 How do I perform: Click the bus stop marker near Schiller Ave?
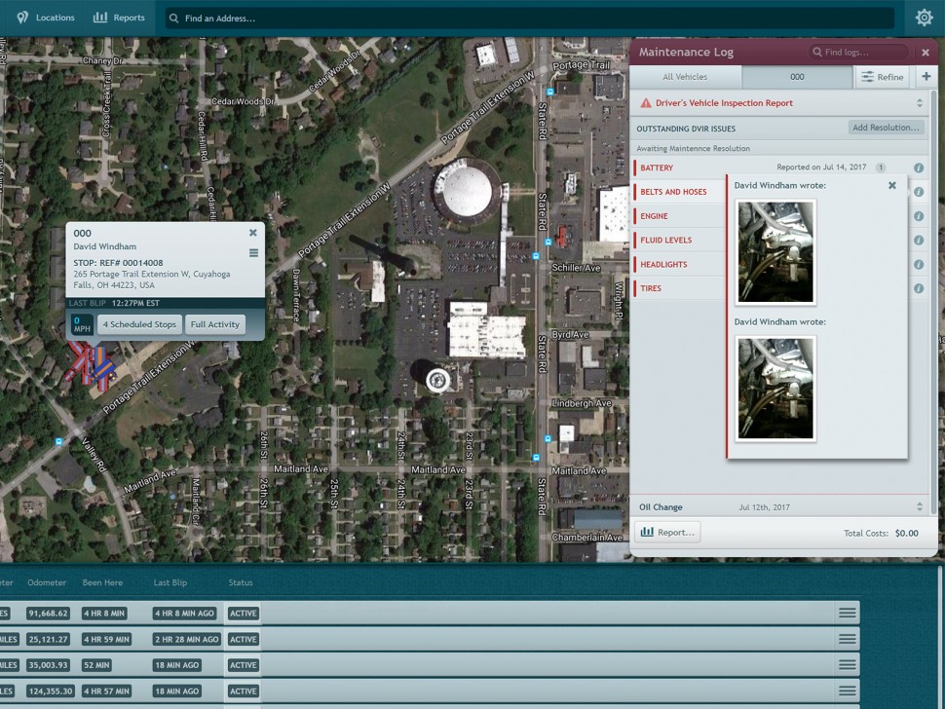pos(536,256)
